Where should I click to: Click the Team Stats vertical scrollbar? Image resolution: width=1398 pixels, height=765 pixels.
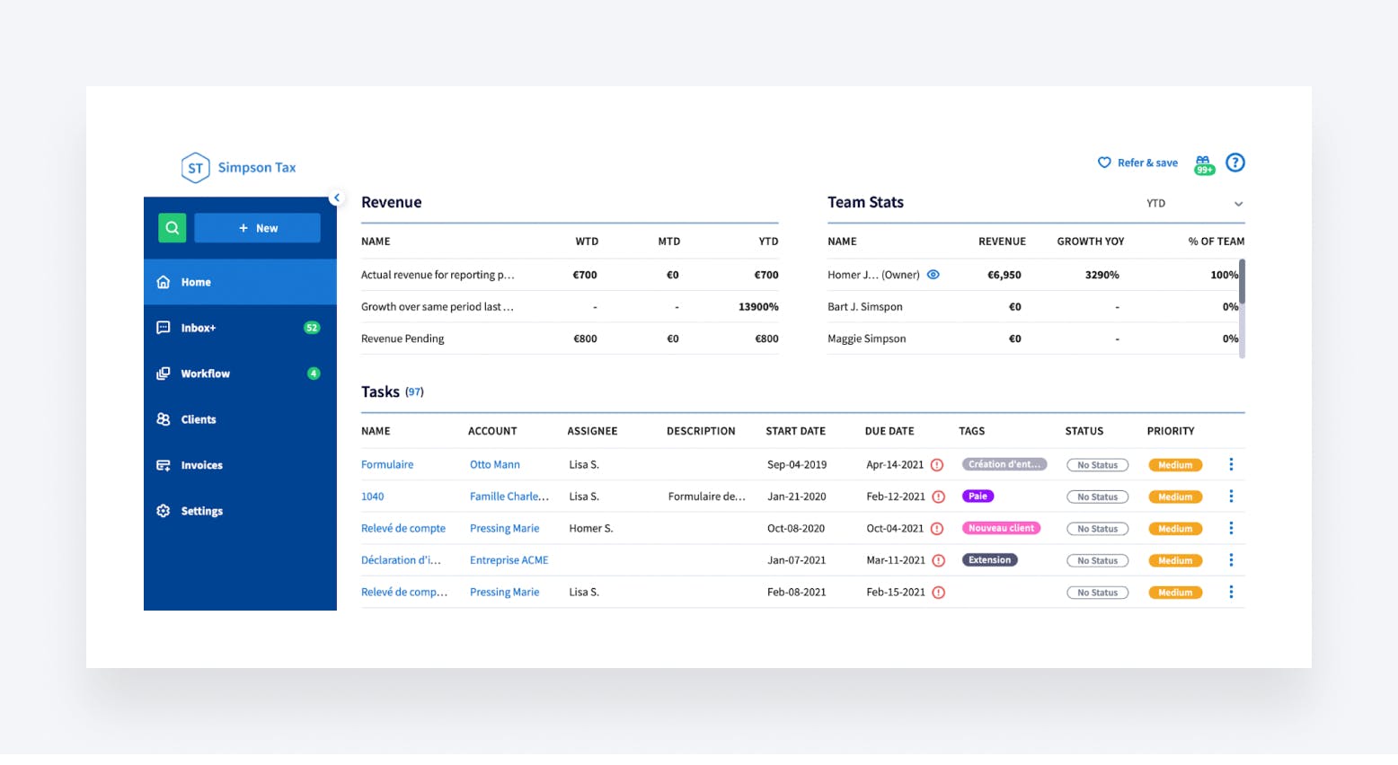click(1242, 282)
